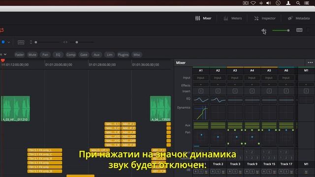Click the Insert button on channel A4
Image resolution: width=315 pixels, height=177 pixels.
click(252, 91)
